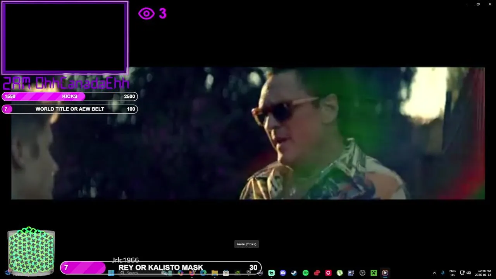Show hidden system tray icons
The image size is (496, 279).
tap(434, 273)
